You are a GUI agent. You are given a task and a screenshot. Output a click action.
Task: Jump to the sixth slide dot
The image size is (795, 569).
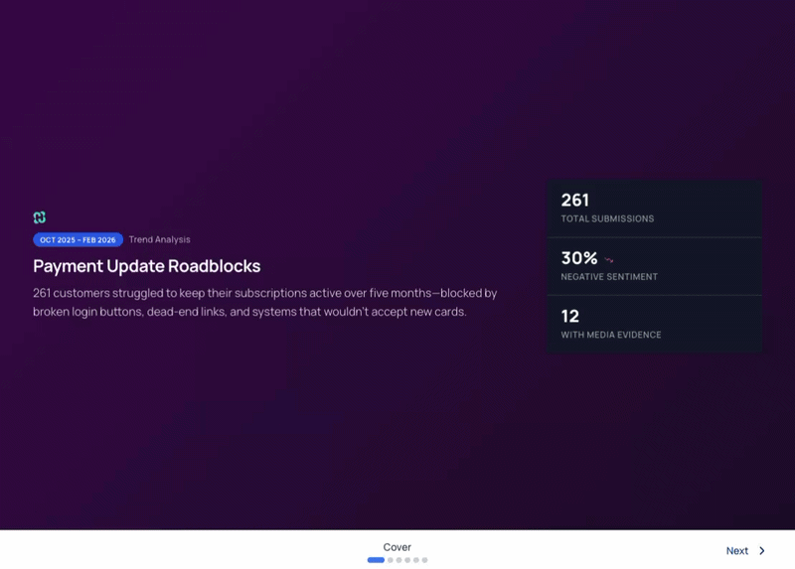425,560
